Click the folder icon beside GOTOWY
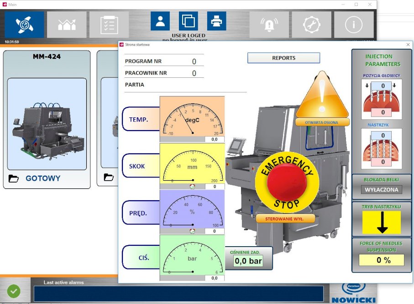Screen dimensions: 414x304 click(x=14, y=178)
